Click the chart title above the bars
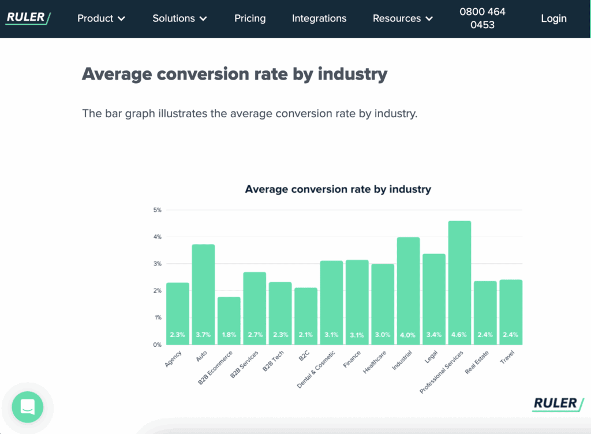Image resolution: width=591 pixels, height=434 pixels. (x=338, y=189)
